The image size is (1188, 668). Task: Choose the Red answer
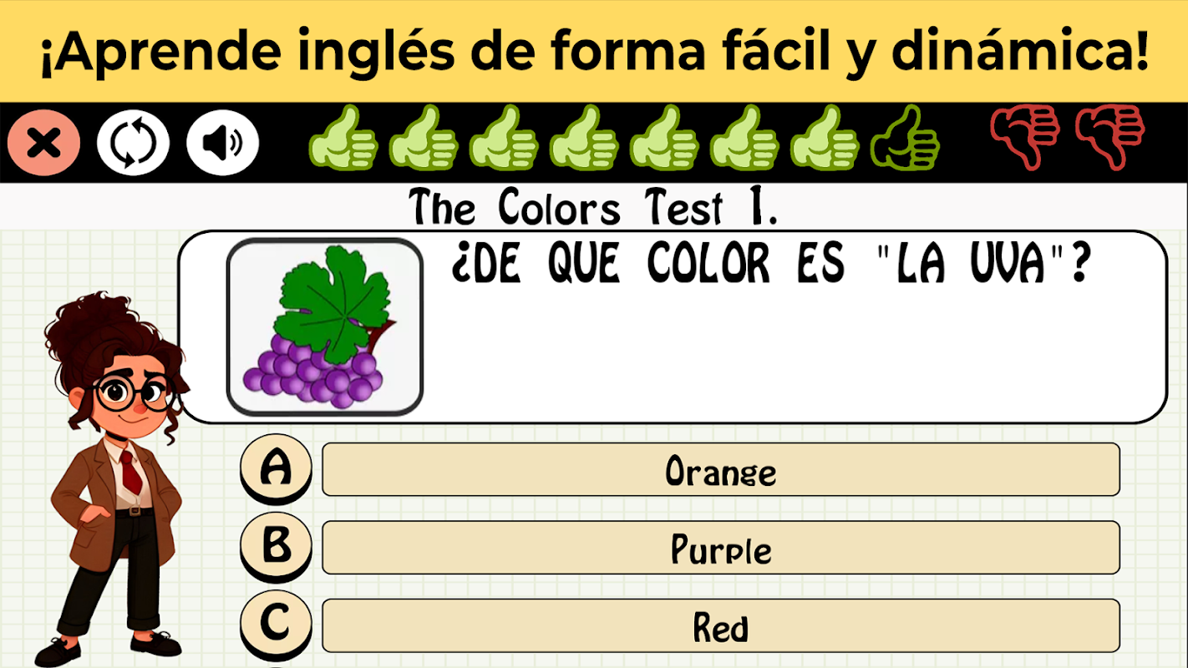click(720, 625)
